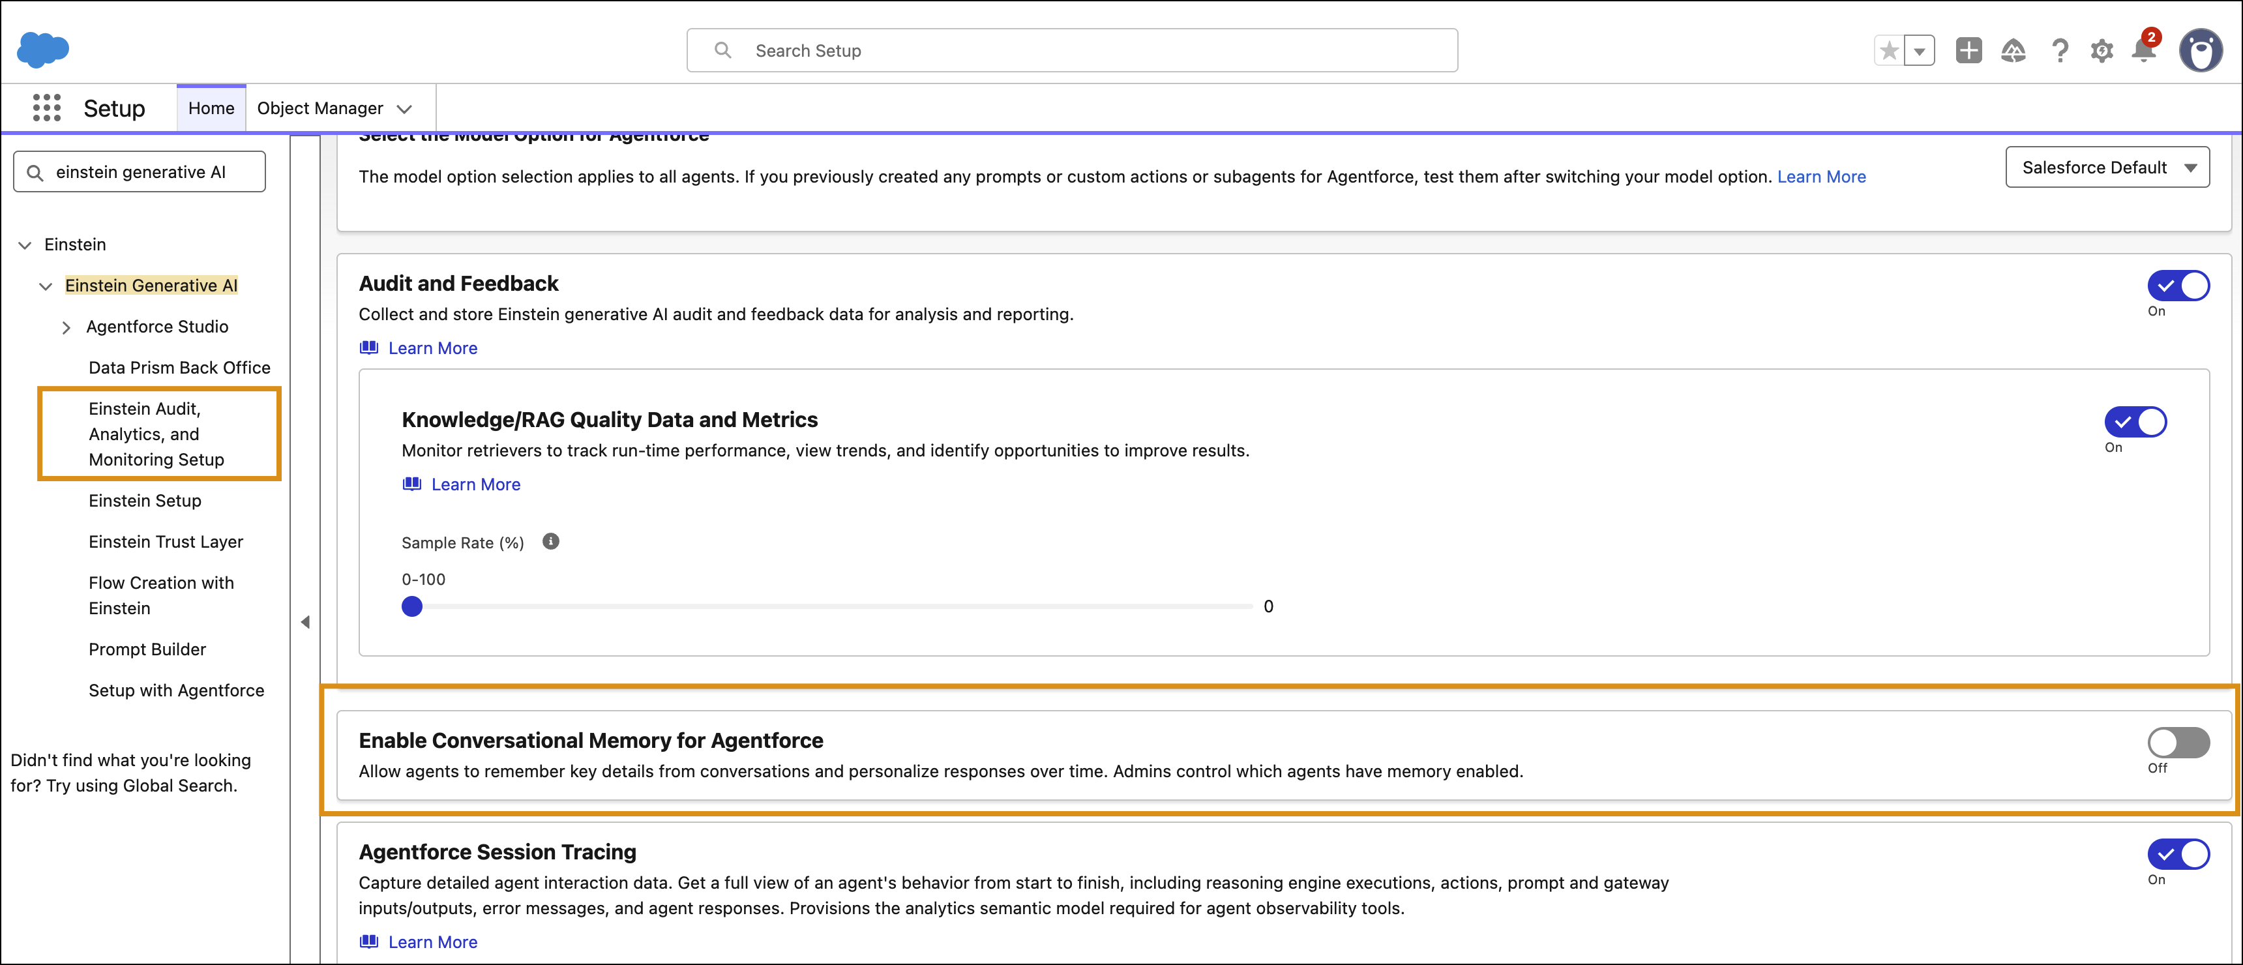Viewport: 2243px width, 965px height.
Task: Expand the Agentforce Studio node
Action: click(x=66, y=327)
